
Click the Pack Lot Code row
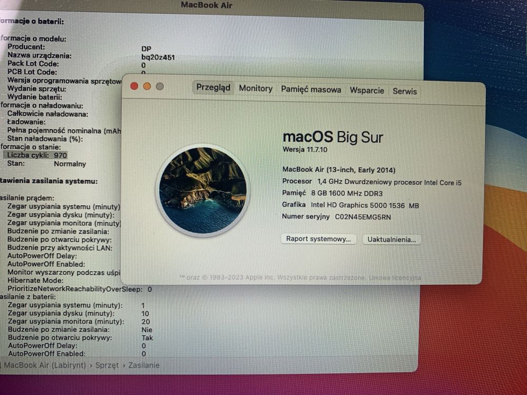coord(76,64)
